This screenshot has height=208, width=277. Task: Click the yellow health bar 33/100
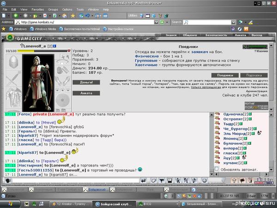42,51
